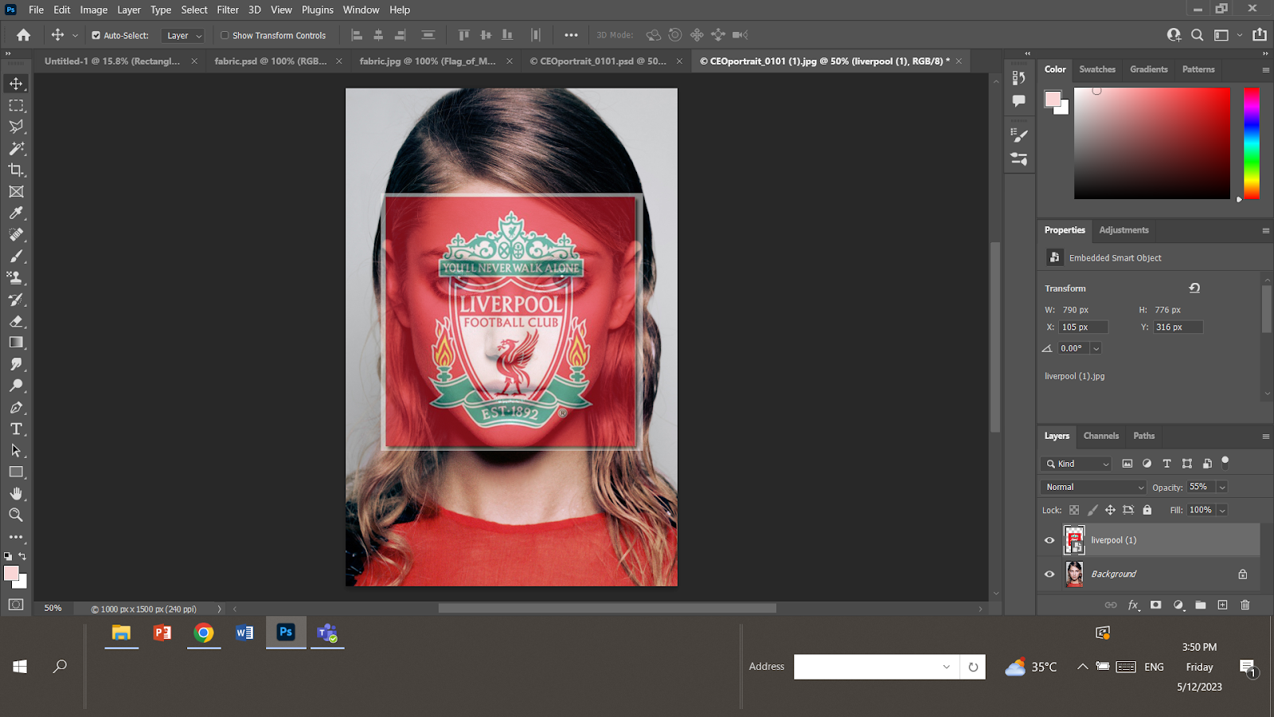
Task: Click the X position field
Action: pos(1084,327)
